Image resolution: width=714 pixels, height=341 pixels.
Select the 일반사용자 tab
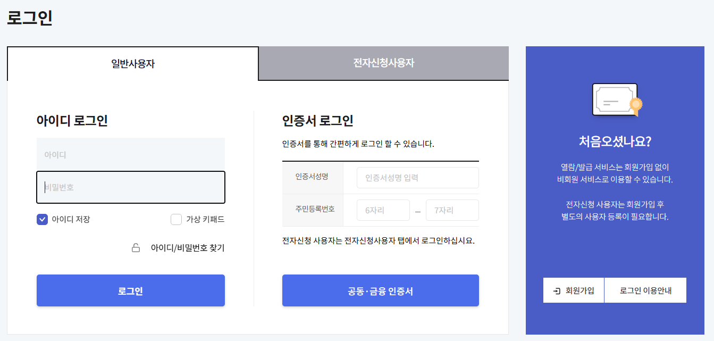pos(132,63)
